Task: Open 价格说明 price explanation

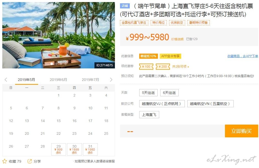Action: (x=177, y=39)
